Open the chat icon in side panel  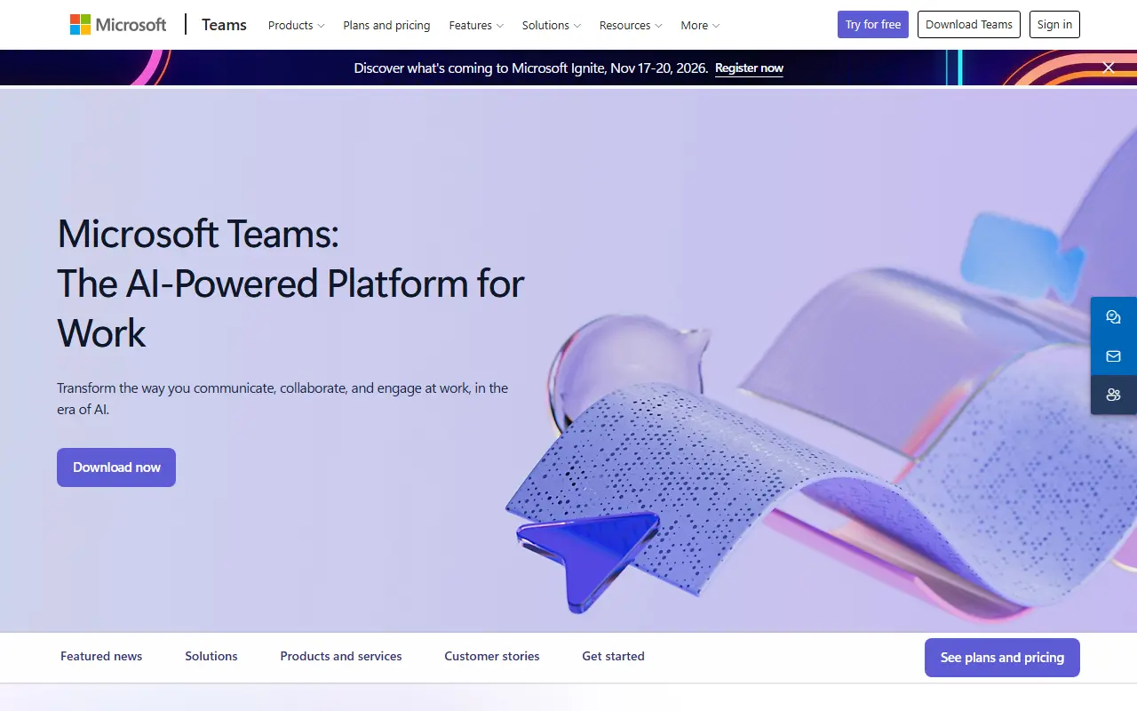click(1114, 317)
